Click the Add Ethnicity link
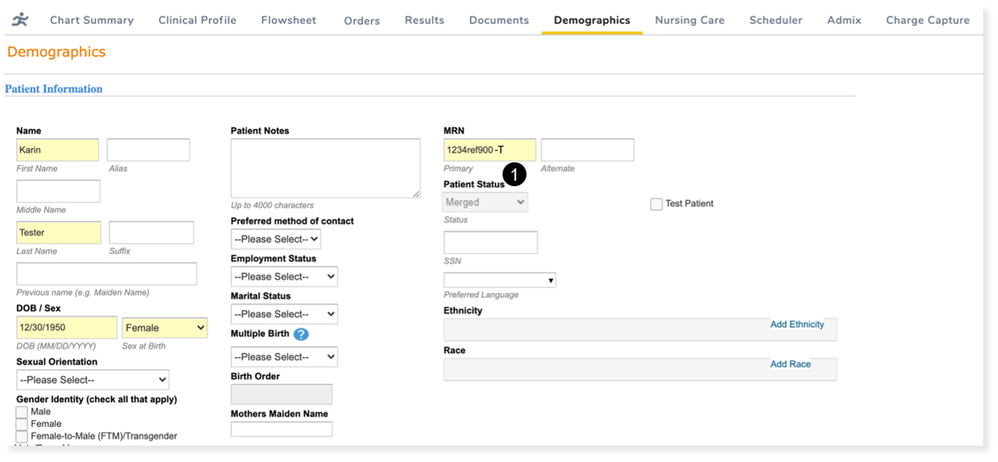The image size is (998, 462). pos(796,324)
